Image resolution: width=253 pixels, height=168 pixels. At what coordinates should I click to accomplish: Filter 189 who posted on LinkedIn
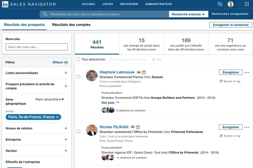pos(186,44)
